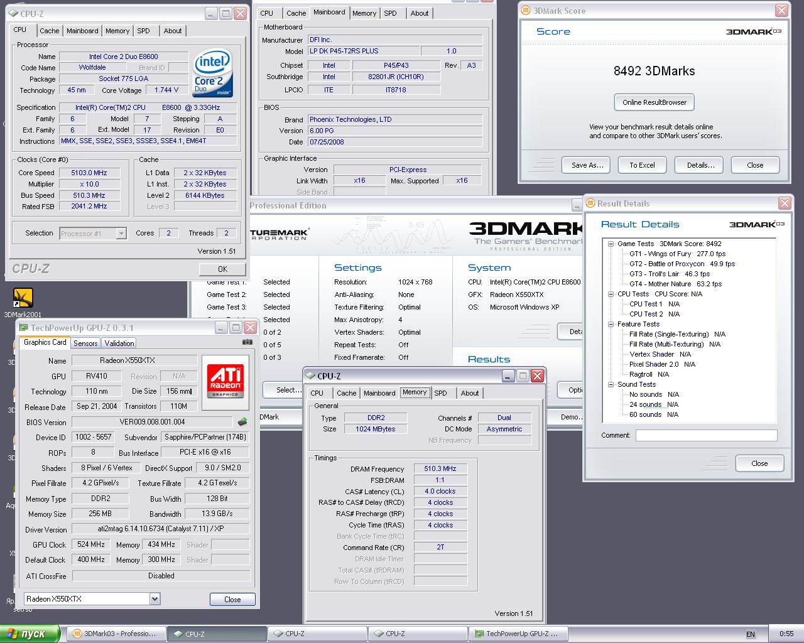Click the BIOS version VER009.008.001.004 field

153,422
